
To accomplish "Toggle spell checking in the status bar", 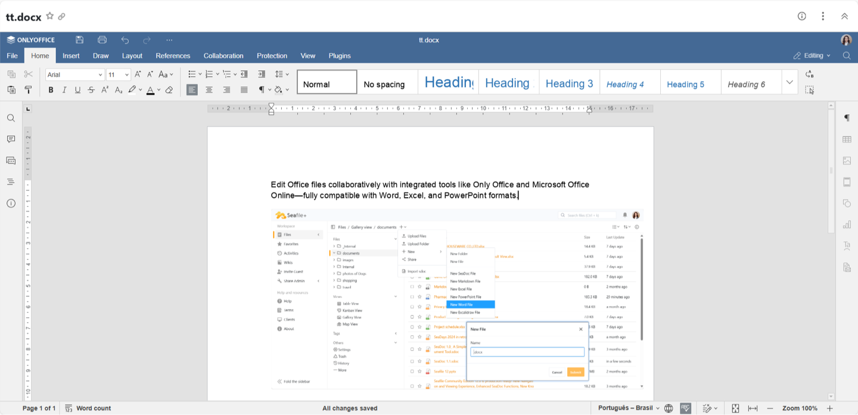I will 686,408.
